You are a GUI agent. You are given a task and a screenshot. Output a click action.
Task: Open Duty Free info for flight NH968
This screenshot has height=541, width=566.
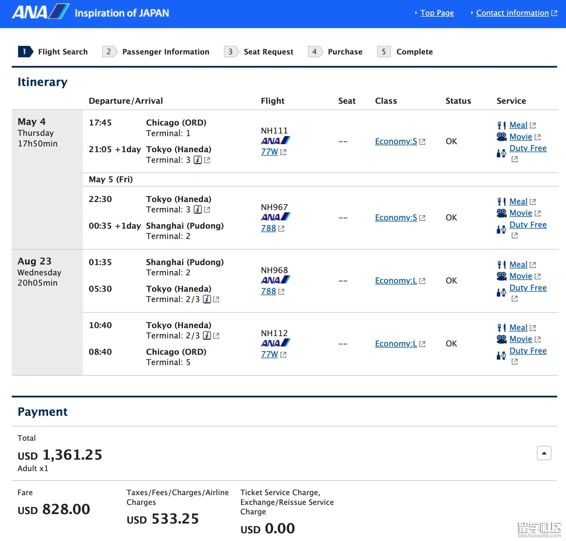coord(528,288)
